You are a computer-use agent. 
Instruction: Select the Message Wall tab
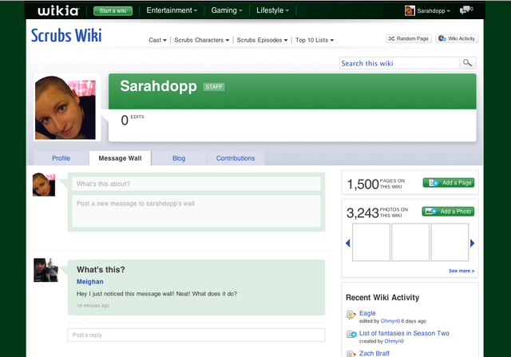pyautogui.click(x=120, y=158)
